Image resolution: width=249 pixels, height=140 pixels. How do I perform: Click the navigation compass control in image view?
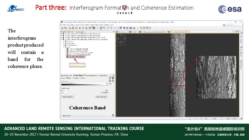click(121, 39)
